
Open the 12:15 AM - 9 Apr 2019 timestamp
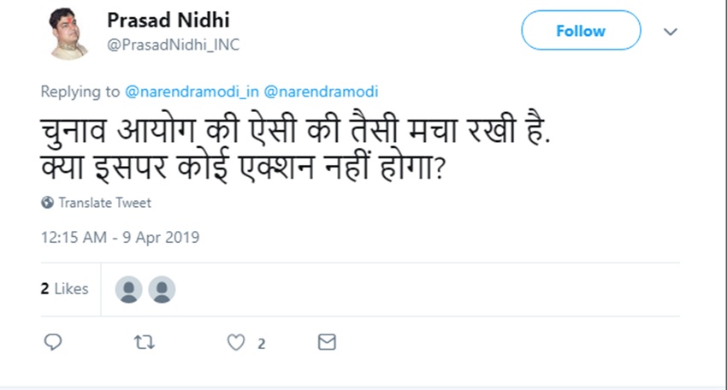click(120, 237)
